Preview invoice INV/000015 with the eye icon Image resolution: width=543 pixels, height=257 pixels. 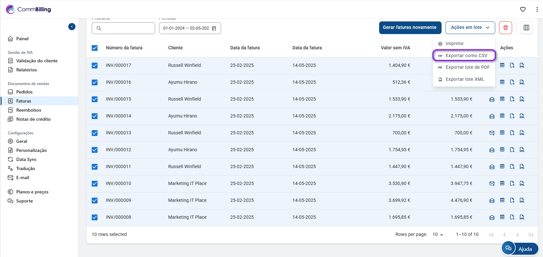pyautogui.click(x=502, y=99)
